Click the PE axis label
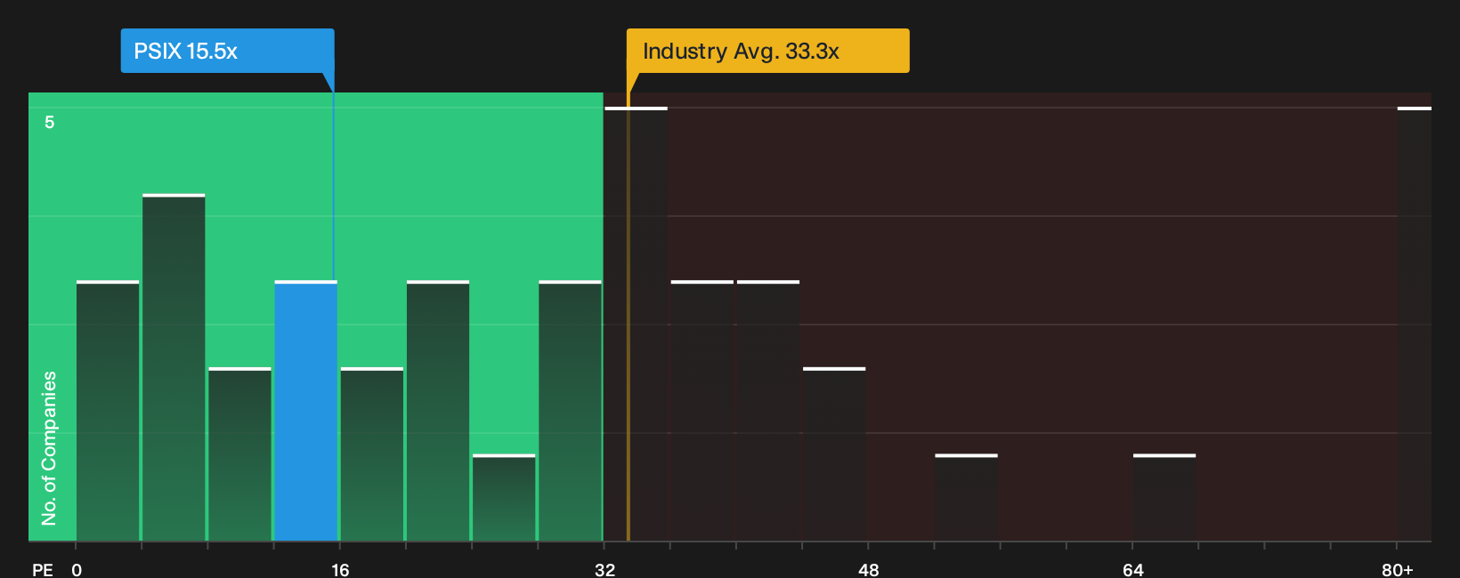Image resolution: width=1460 pixels, height=578 pixels. click(x=42, y=570)
